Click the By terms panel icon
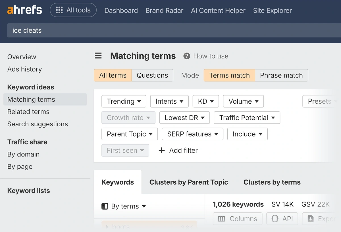 pos(105,206)
